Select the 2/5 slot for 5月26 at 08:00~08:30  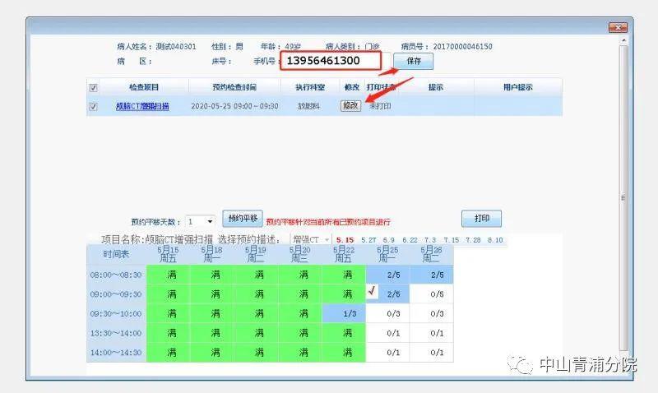431,275
